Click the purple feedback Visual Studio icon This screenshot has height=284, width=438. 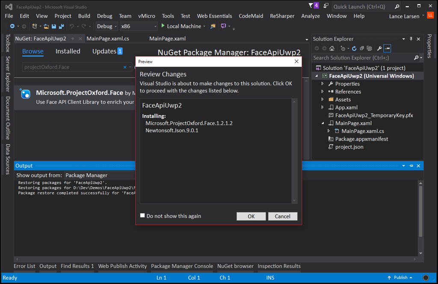[x=223, y=26]
